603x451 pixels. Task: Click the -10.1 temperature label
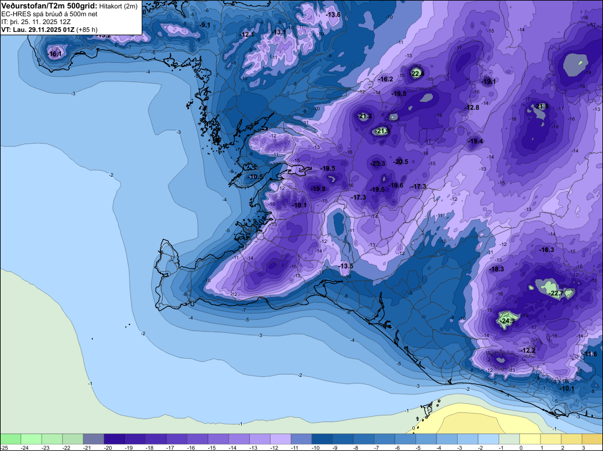pyautogui.click(x=567, y=389)
